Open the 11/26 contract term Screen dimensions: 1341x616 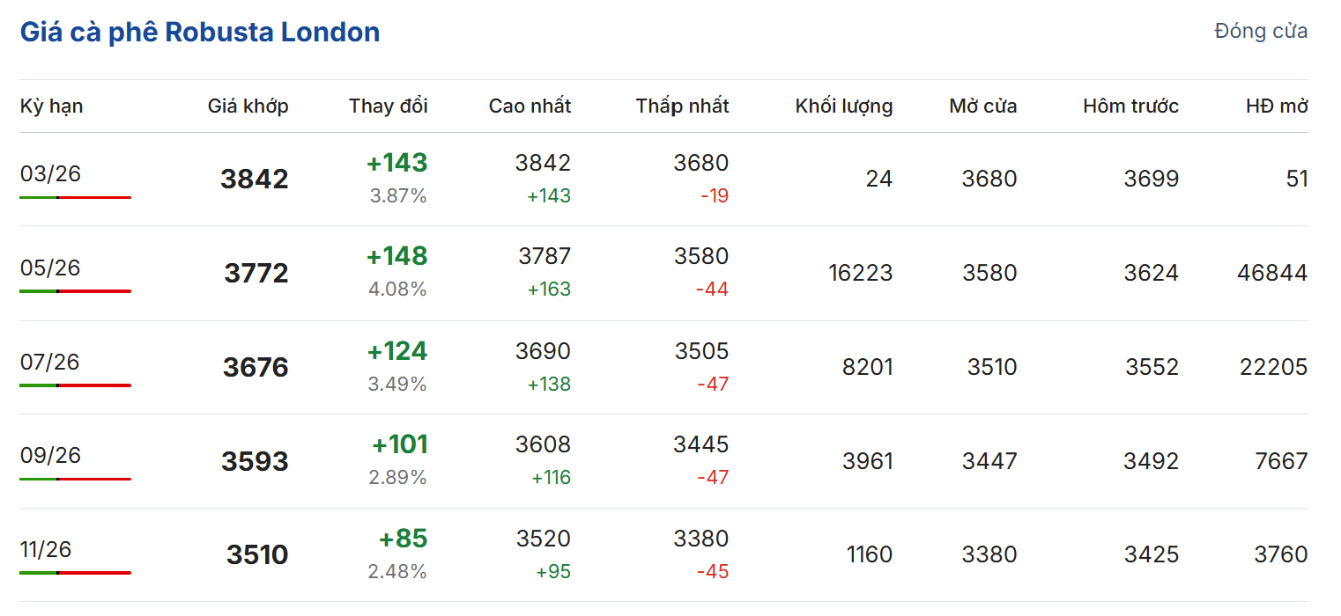pos(46,550)
